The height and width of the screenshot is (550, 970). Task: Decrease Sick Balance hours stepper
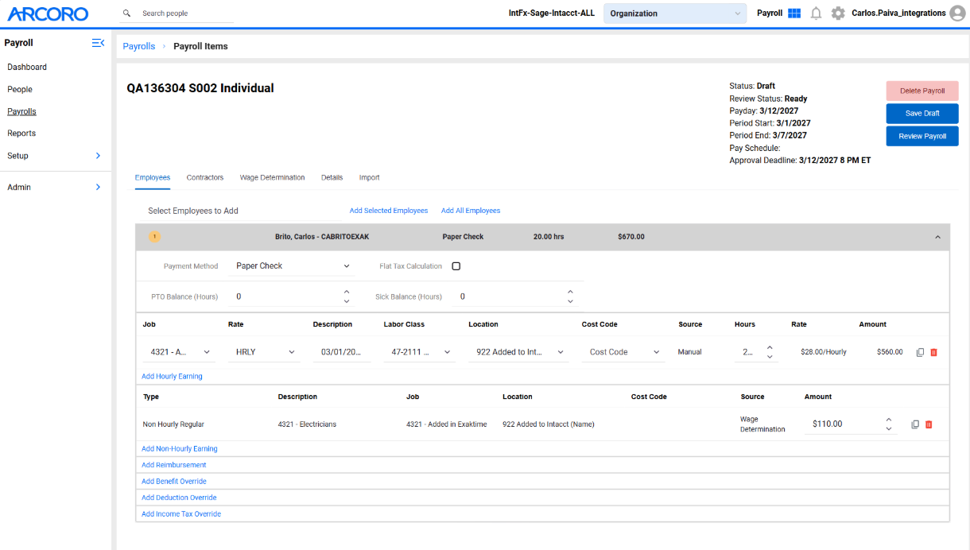tap(570, 301)
